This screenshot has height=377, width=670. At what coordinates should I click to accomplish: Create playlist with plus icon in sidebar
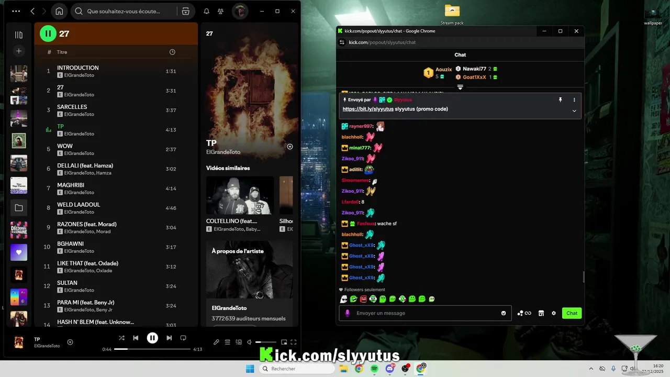[x=19, y=51]
